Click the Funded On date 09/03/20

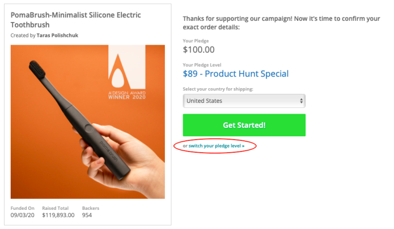22,215
